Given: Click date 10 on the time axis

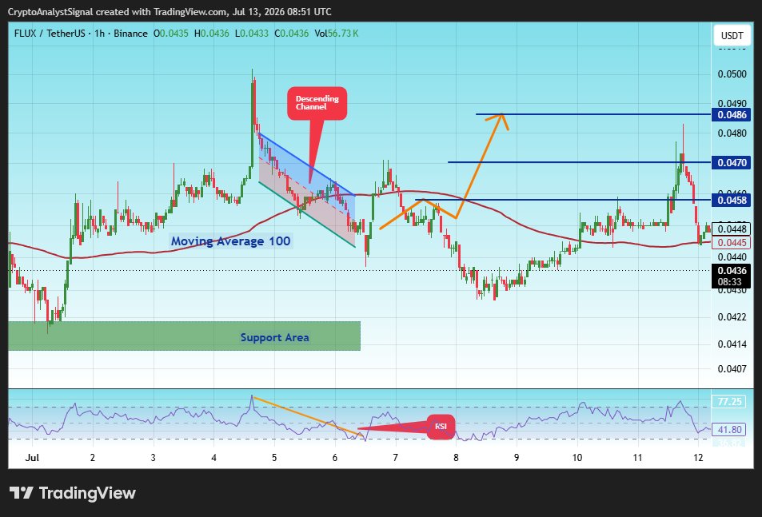Looking at the screenshot, I should coord(576,458).
